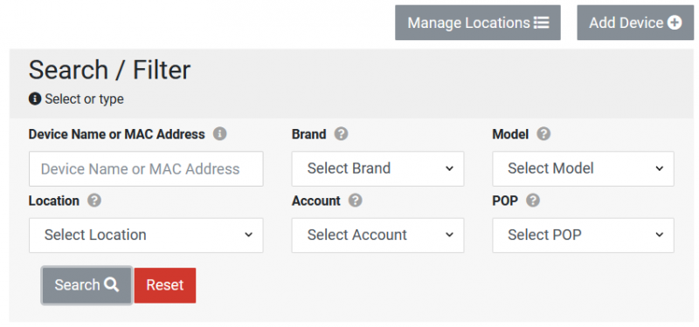Expand the Select Account dropdown
This screenshot has height=327, width=699.
pos(377,235)
